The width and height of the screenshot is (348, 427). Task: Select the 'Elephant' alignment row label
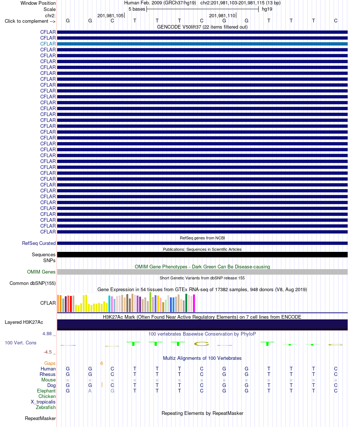(x=46, y=391)
